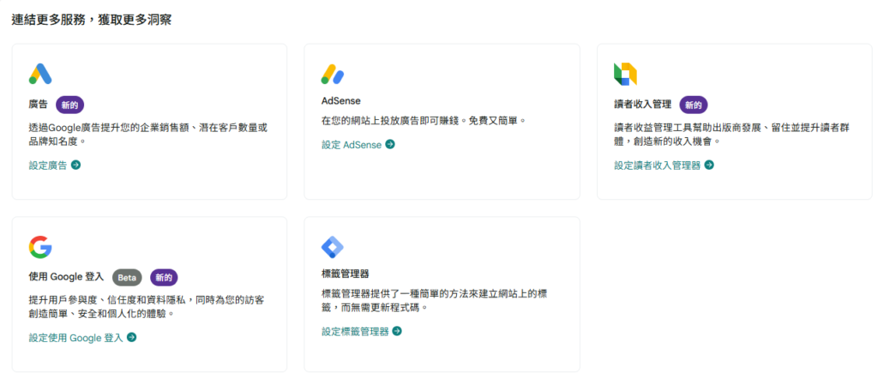Click the 連結更多服務 section heading
This screenshot has height=373, width=878.
click(91, 21)
